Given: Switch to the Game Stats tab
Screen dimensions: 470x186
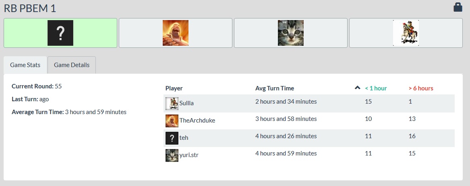Looking at the screenshot, I should [25, 65].
